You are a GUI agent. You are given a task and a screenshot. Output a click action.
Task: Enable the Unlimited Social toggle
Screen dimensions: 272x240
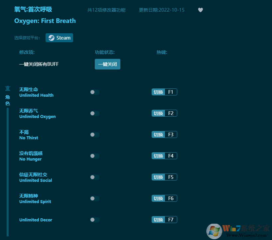pos(94,177)
